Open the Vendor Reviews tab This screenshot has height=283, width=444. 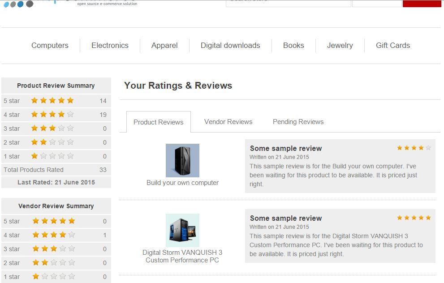click(x=228, y=122)
